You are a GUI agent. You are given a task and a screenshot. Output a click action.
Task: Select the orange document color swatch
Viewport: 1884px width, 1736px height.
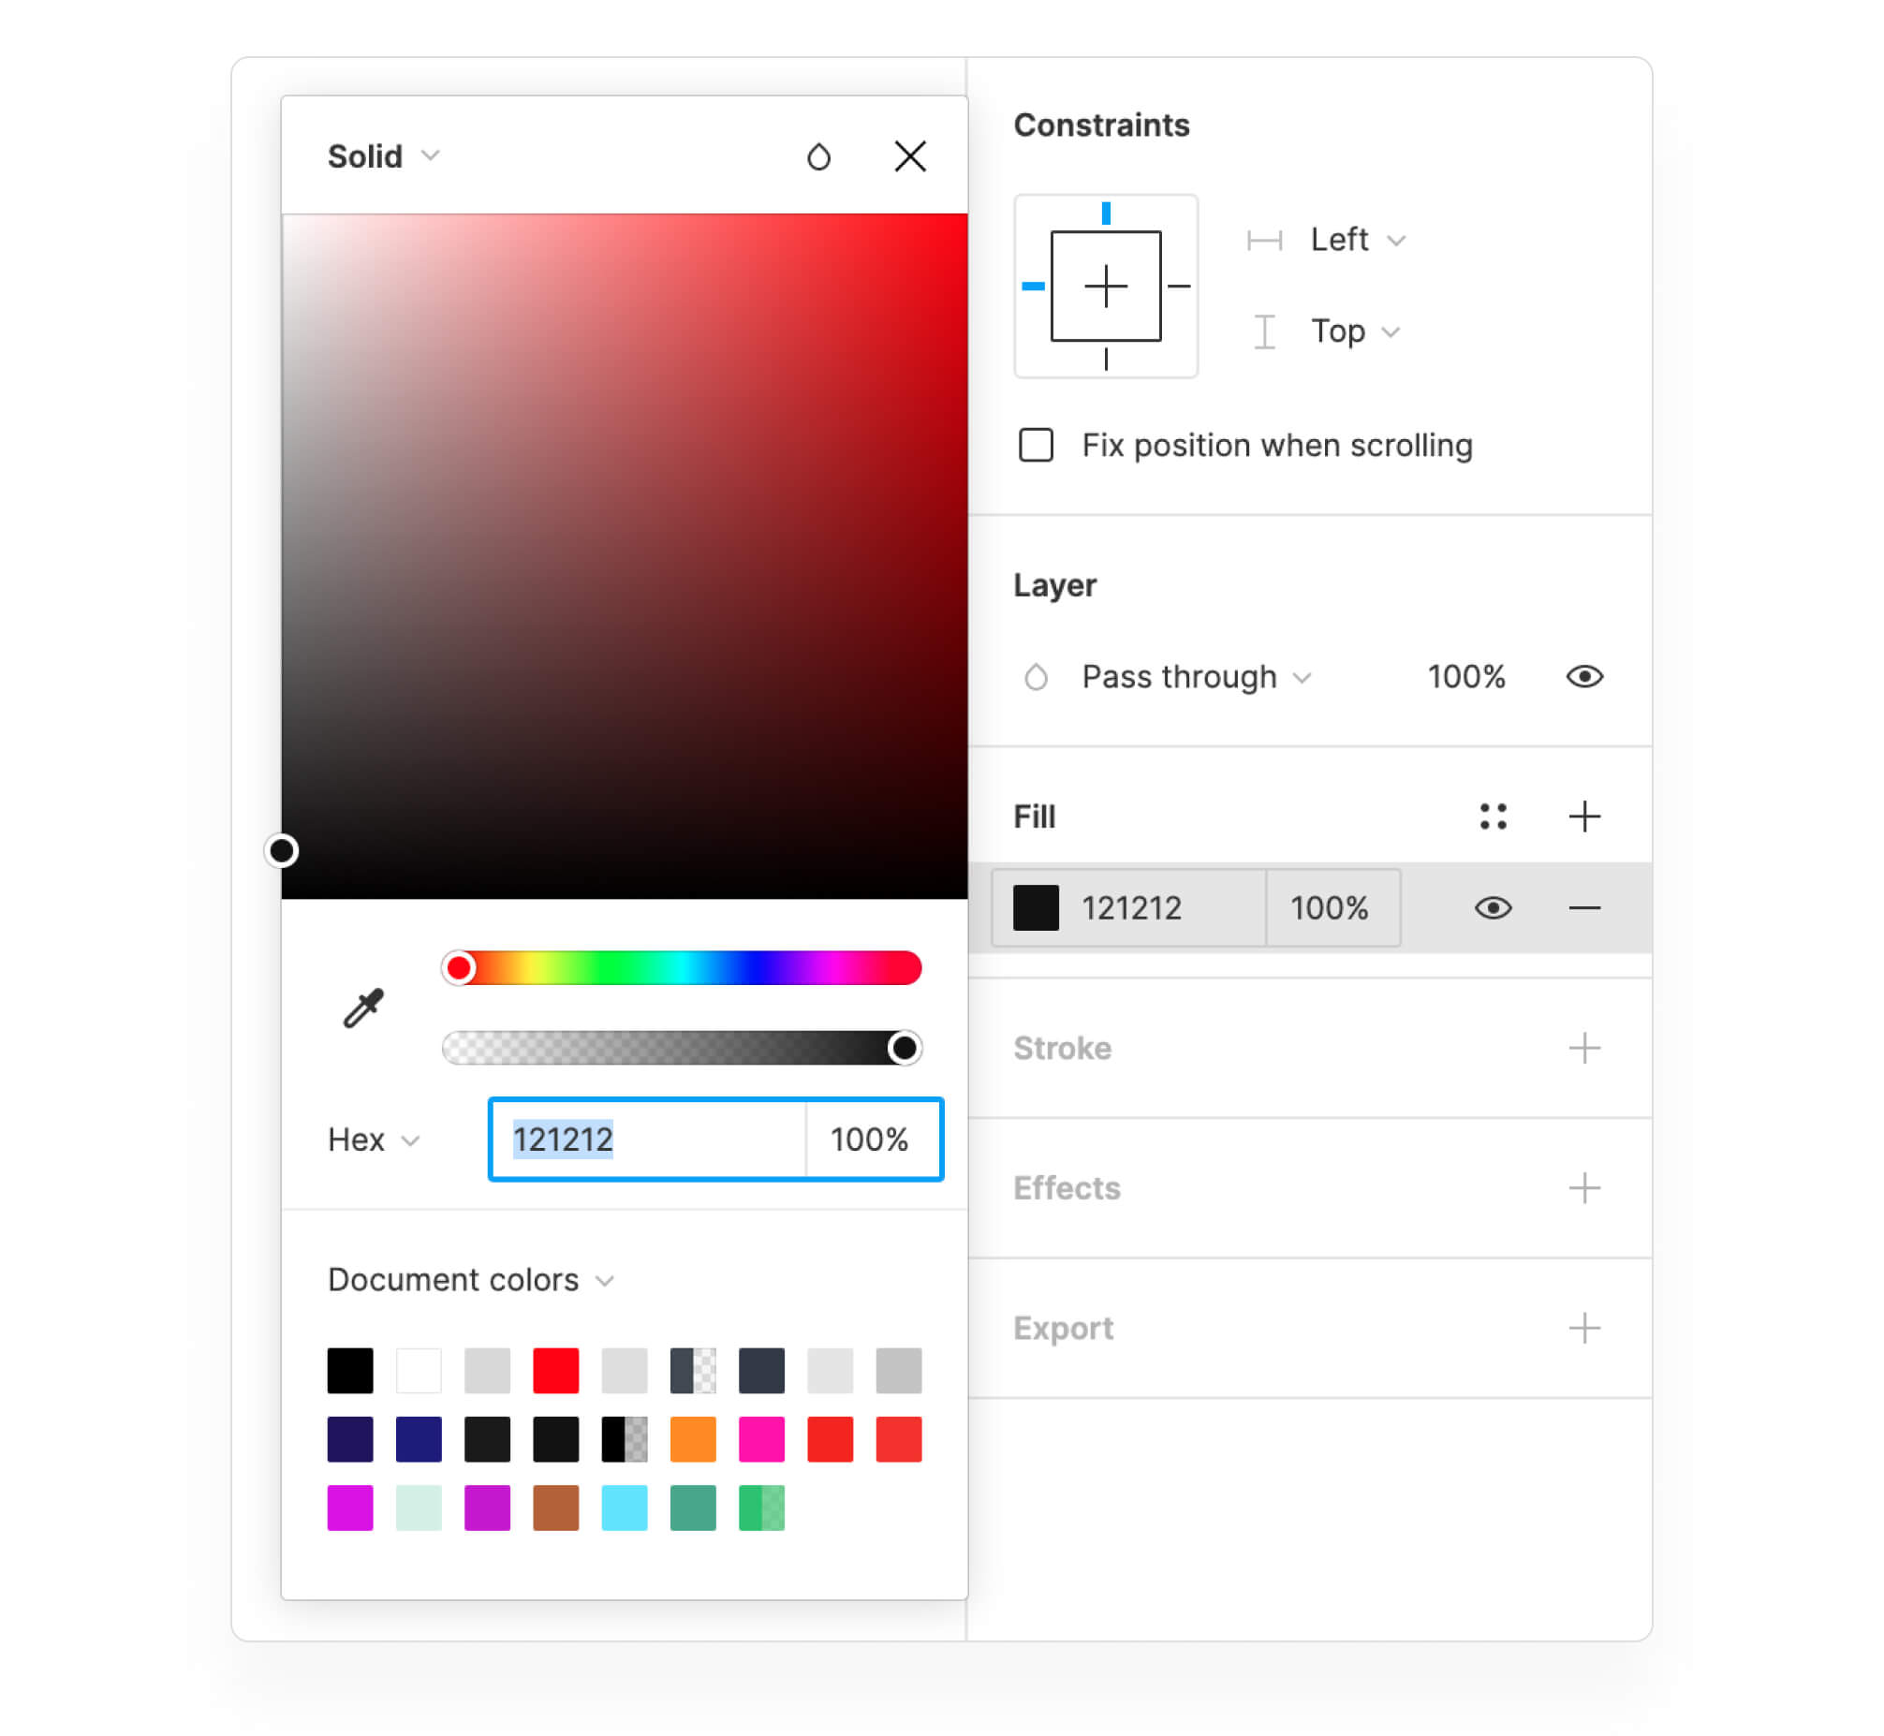tap(693, 1439)
